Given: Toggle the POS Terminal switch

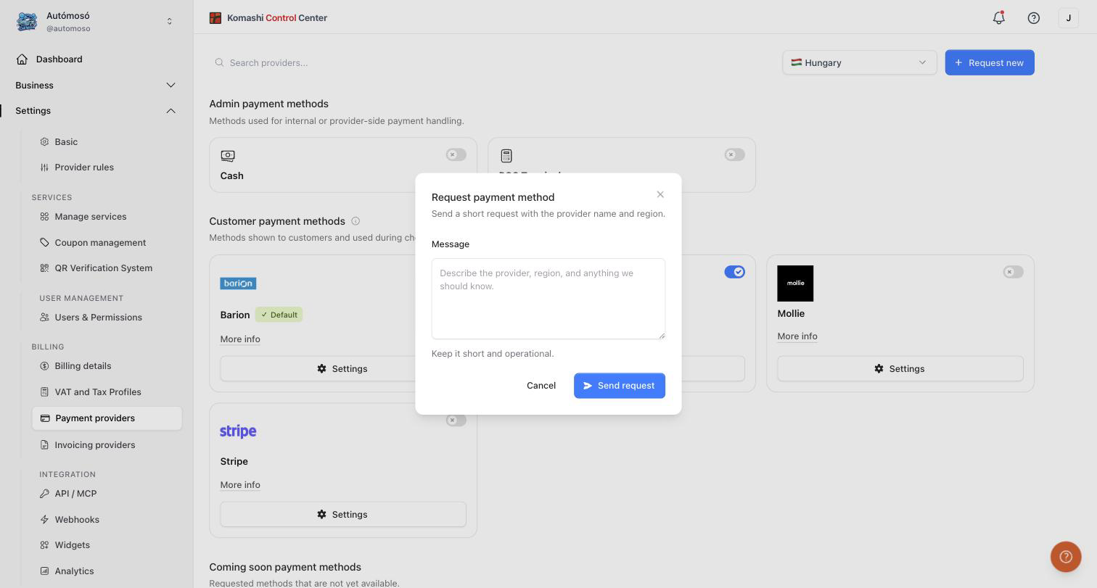Looking at the screenshot, I should [x=735, y=154].
